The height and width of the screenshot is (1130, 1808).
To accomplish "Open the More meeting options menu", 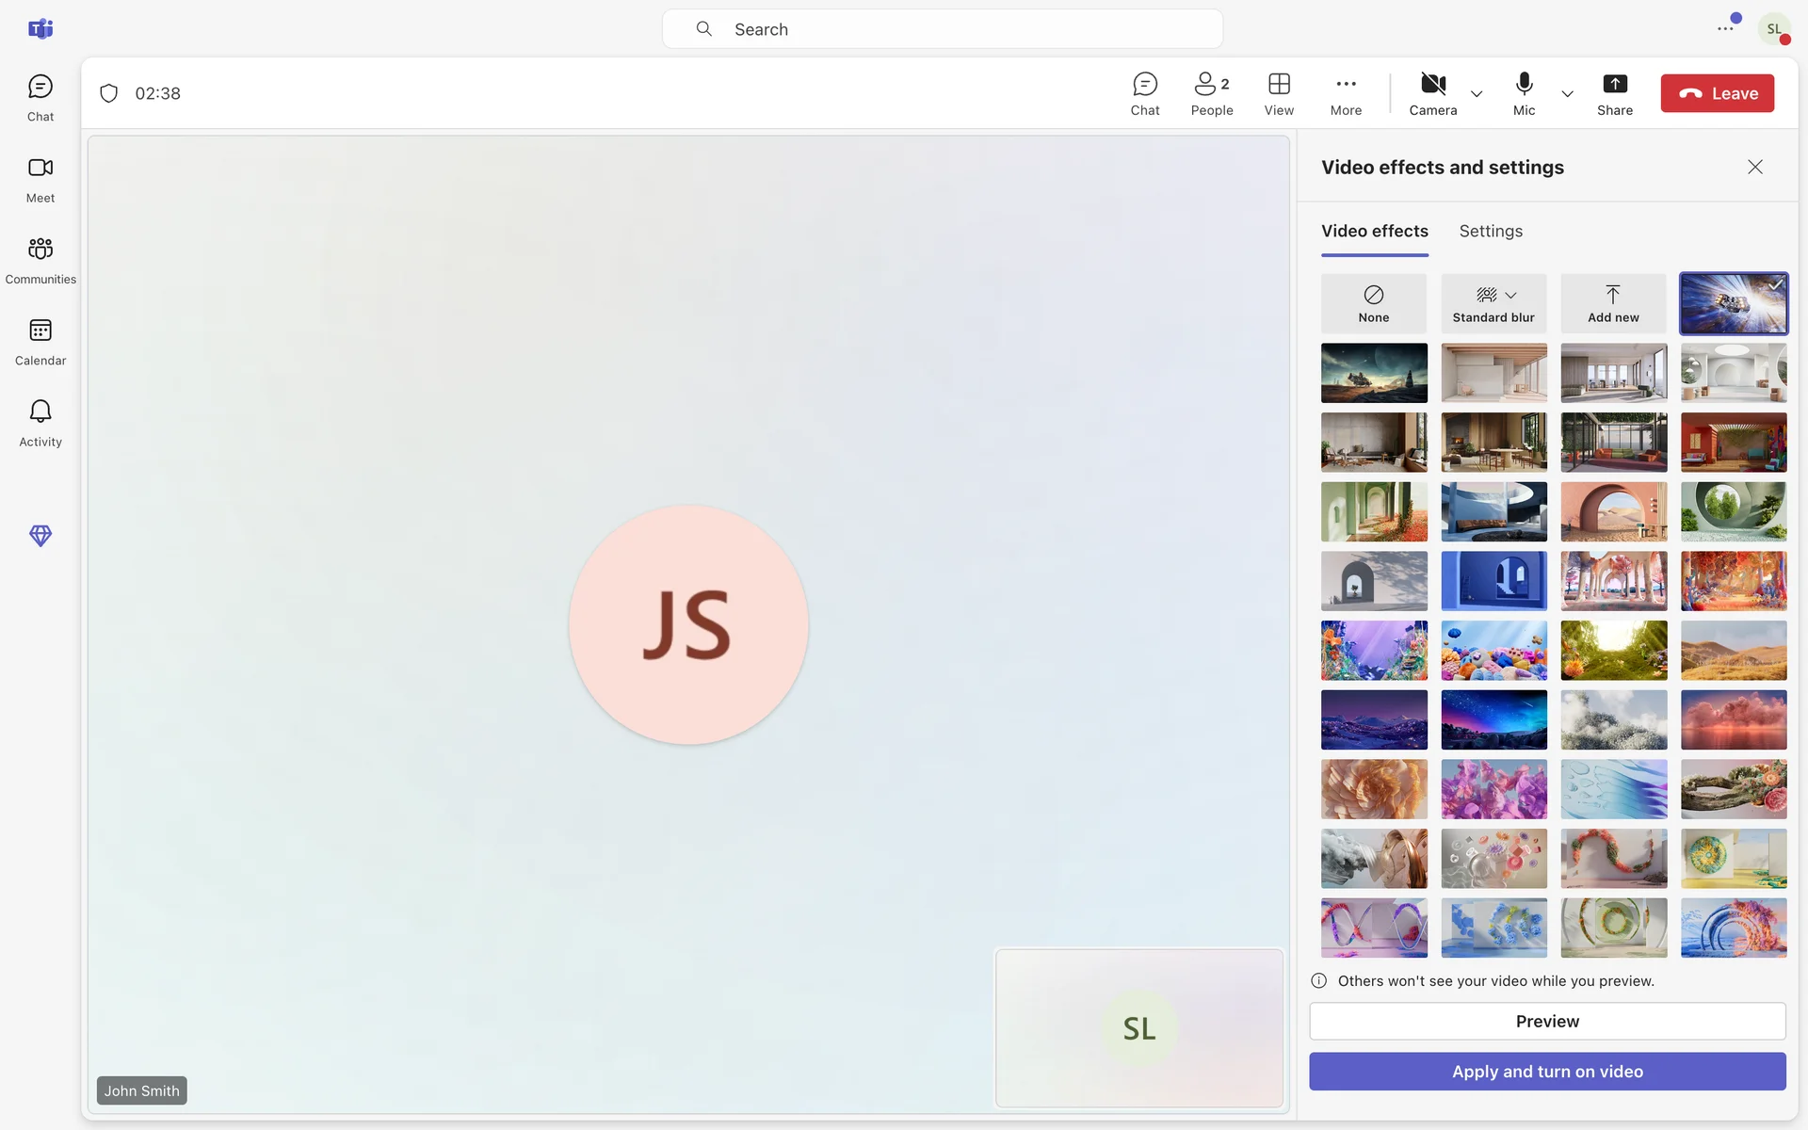I will 1346,94.
